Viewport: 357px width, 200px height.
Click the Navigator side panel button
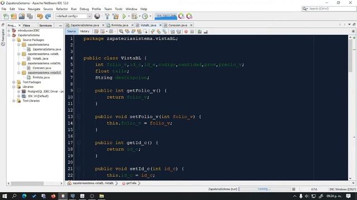pos(3,37)
